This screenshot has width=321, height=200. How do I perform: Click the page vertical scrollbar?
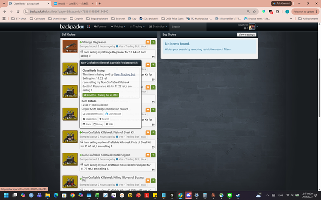click(319, 88)
